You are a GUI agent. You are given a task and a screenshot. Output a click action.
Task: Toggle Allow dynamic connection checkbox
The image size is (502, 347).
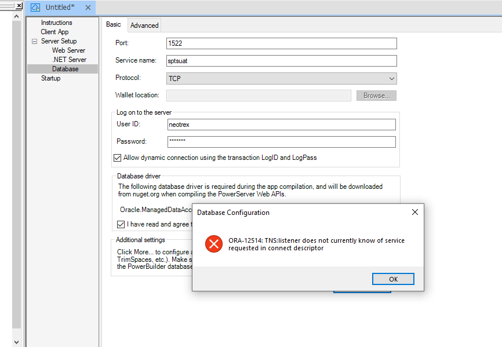(x=118, y=158)
